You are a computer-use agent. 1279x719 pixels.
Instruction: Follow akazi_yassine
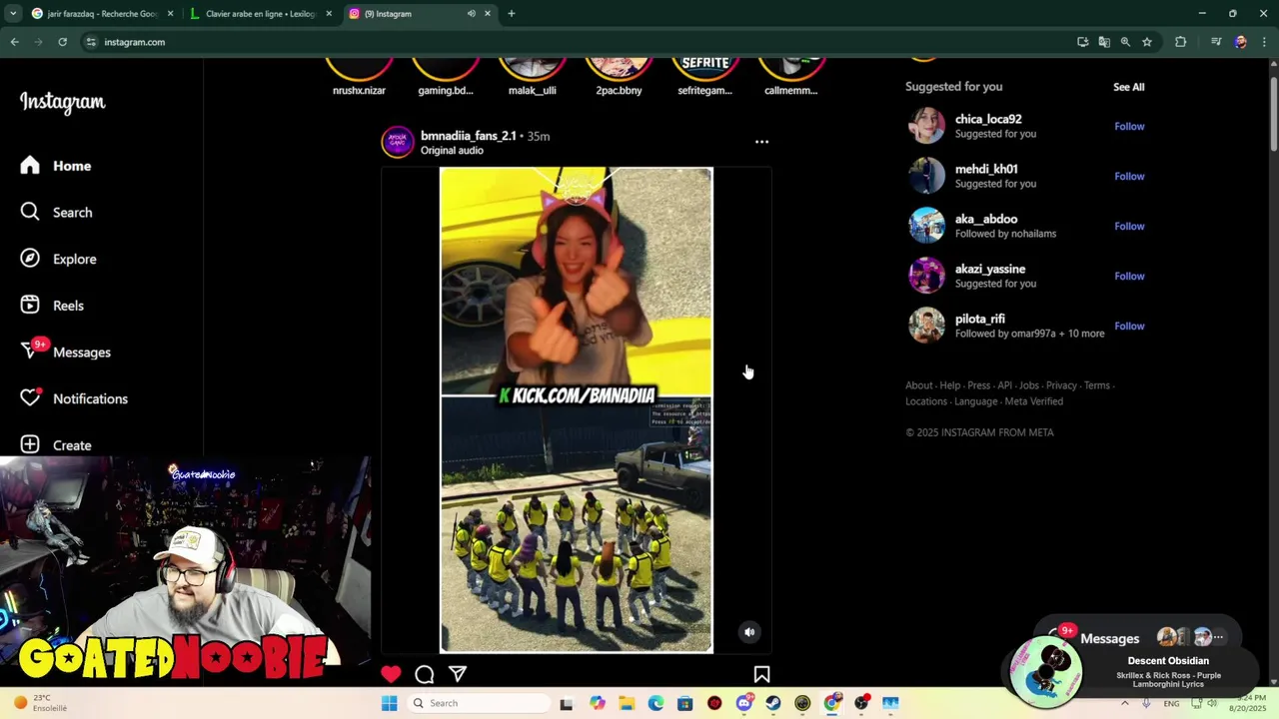1129,276
